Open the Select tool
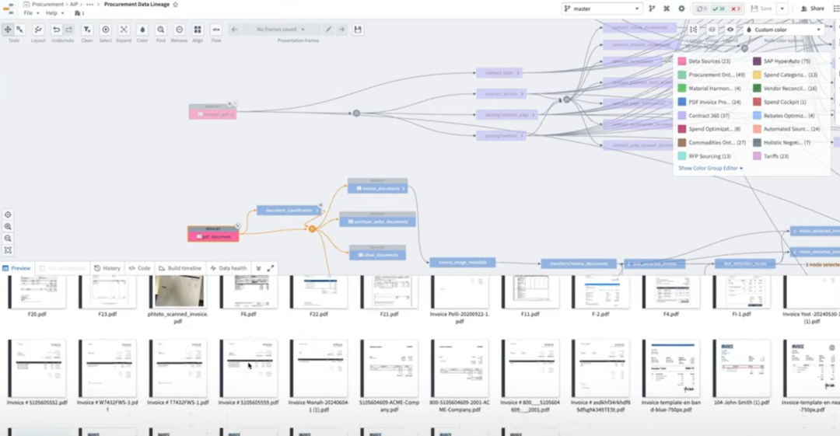This screenshot has width=840, height=436. [x=106, y=30]
